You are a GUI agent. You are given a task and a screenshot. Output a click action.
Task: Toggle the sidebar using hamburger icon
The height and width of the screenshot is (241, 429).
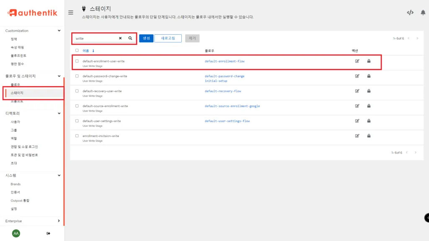coord(70,13)
